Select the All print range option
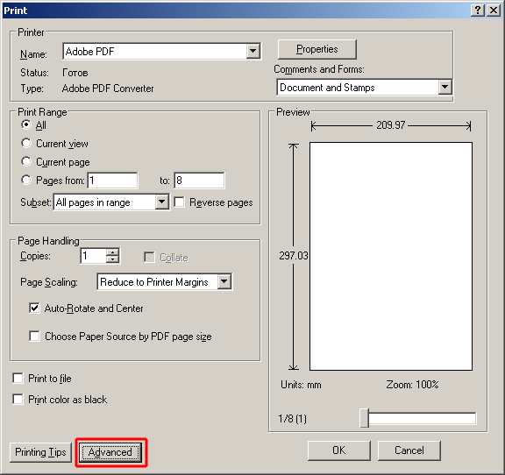505x475 pixels. tap(26, 124)
